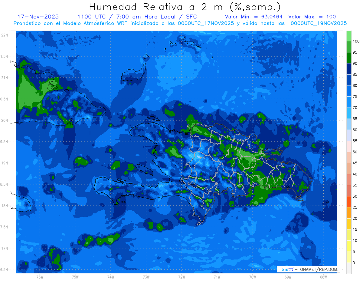Click the '25' color bar legend label
363x281 pixels.
coord(355,207)
